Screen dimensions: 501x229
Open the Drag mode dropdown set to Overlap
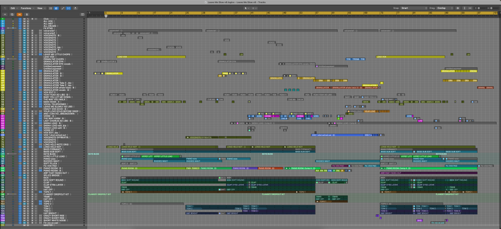[444, 8]
